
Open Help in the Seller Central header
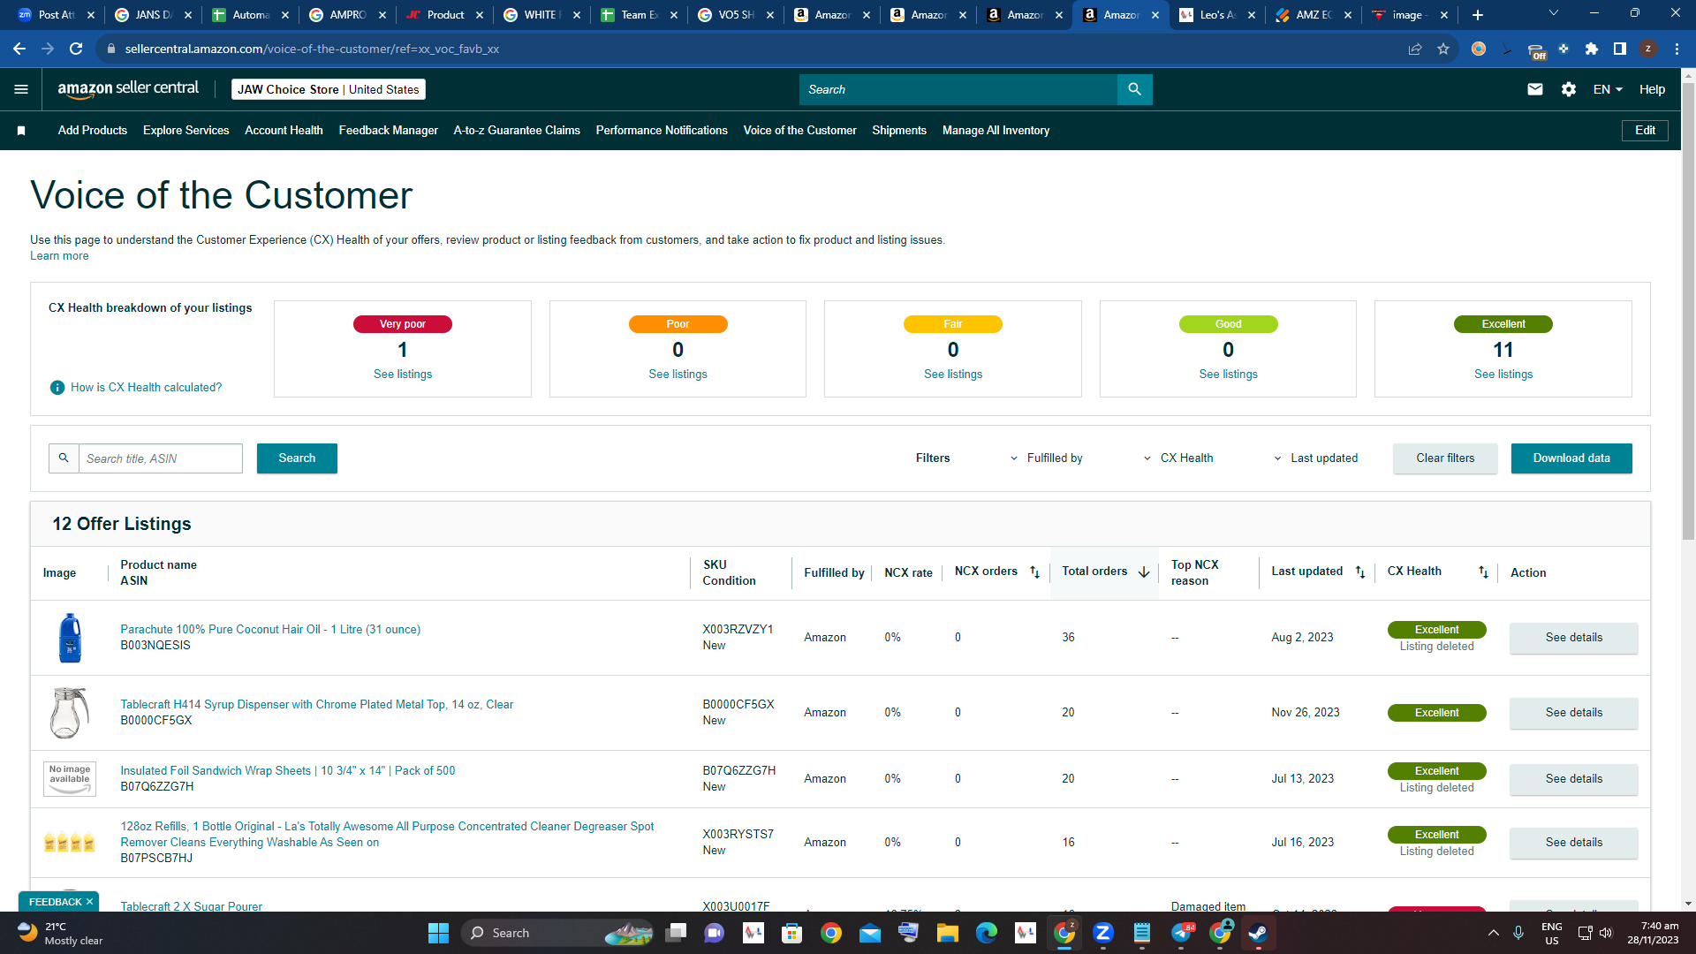1652,89
